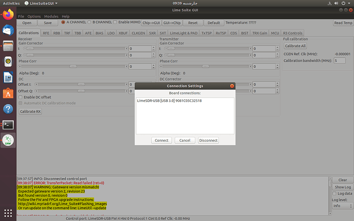Image resolution: width=354 pixels, height=221 pixels.
Task: Click the Show Log button
Action: (x=343, y=187)
